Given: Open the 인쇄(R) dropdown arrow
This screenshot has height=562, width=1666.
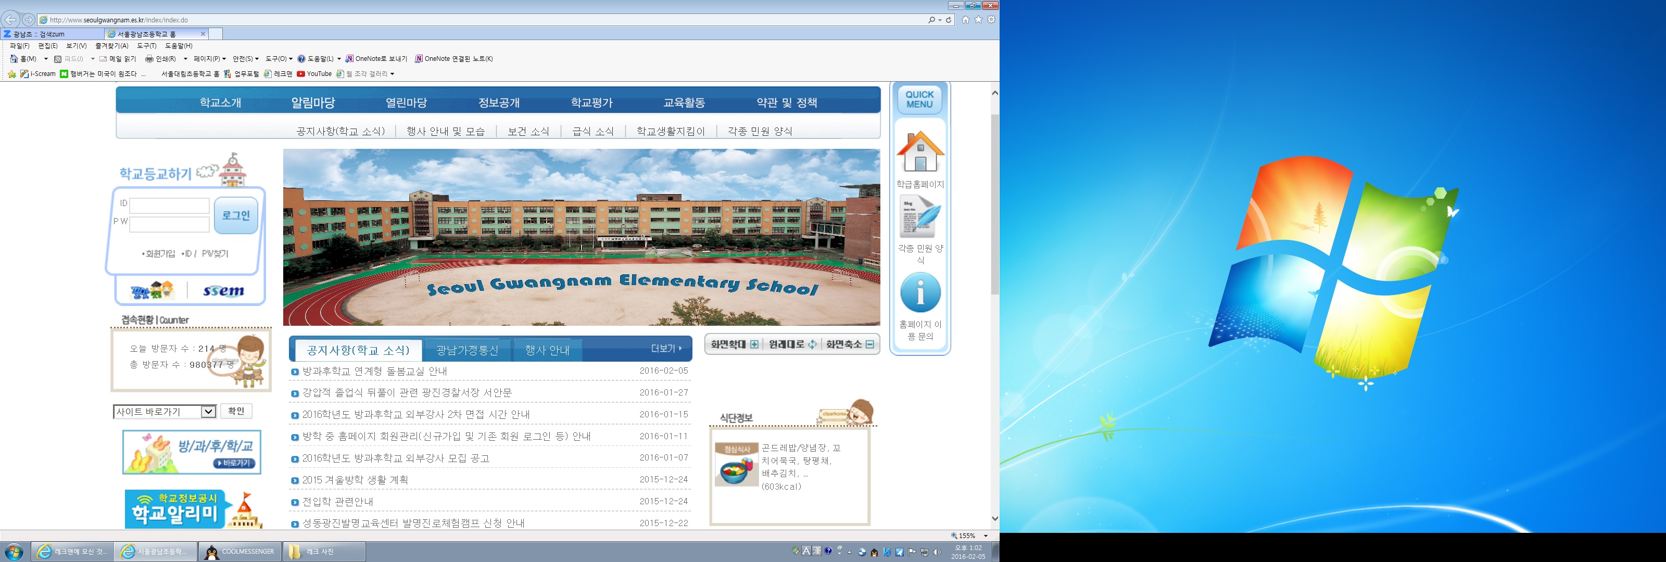Looking at the screenshot, I should pos(186,59).
